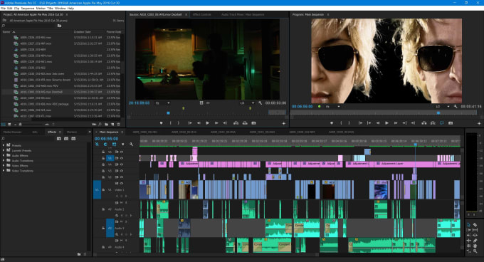The height and width of the screenshot is (262, 484).
Task: Click Insert button in Source monitor
Action: (x=236, y=123)
